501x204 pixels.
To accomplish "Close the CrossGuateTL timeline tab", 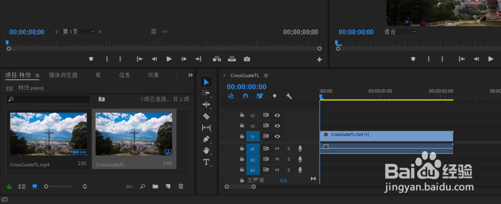I will [x=224, y=75].
